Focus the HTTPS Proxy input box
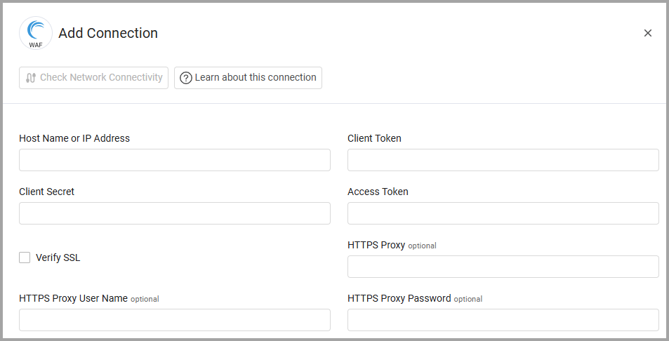The width and height of the screenshot is (669, 341). pos(503,267)
